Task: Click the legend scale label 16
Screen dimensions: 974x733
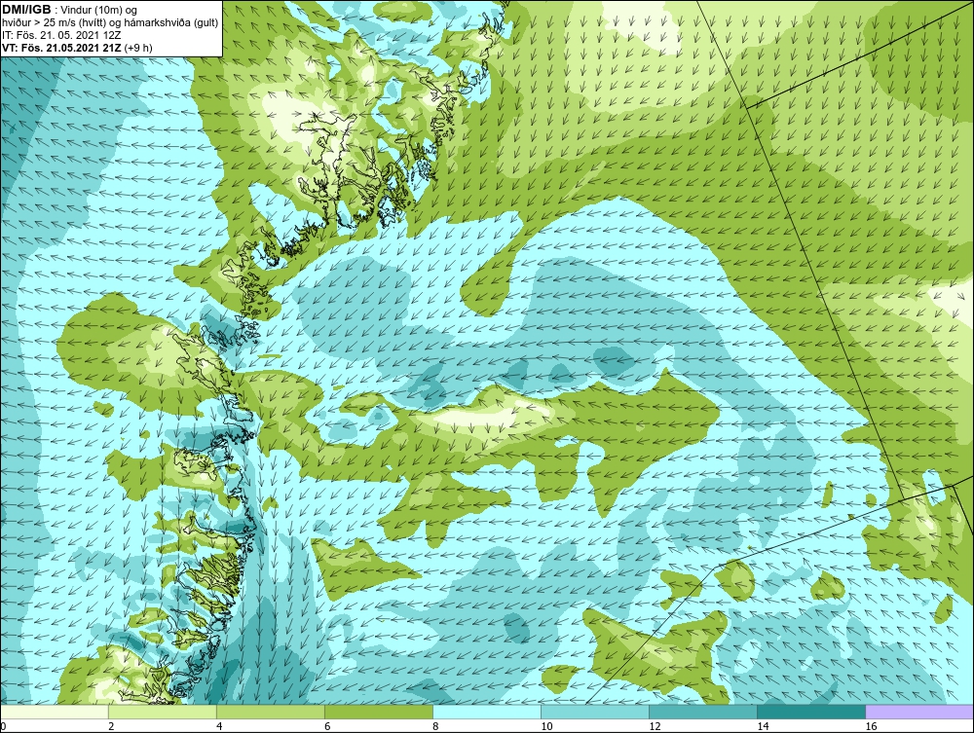Action: click(x=870, y=726)
